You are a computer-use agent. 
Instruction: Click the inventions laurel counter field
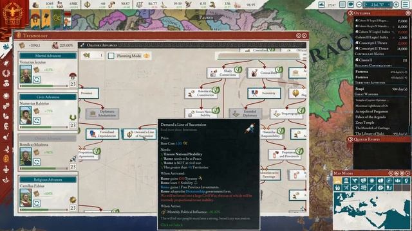point(93,56)
